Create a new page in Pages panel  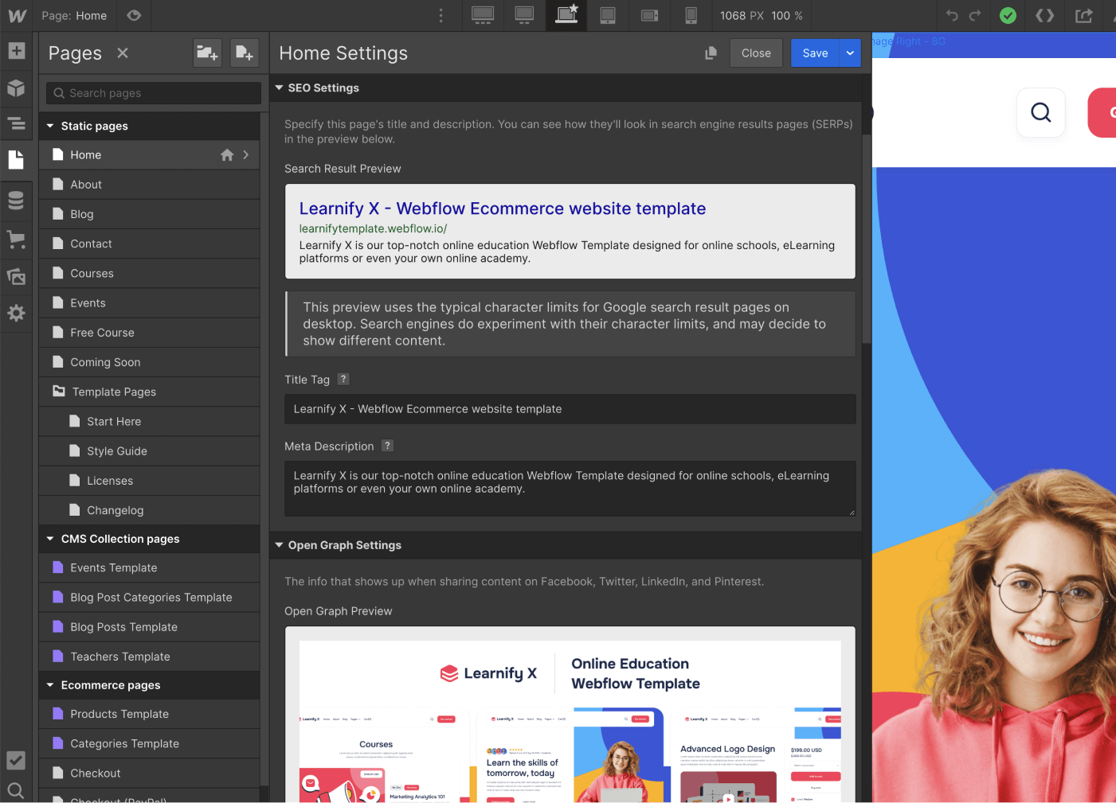coord(244,53)
